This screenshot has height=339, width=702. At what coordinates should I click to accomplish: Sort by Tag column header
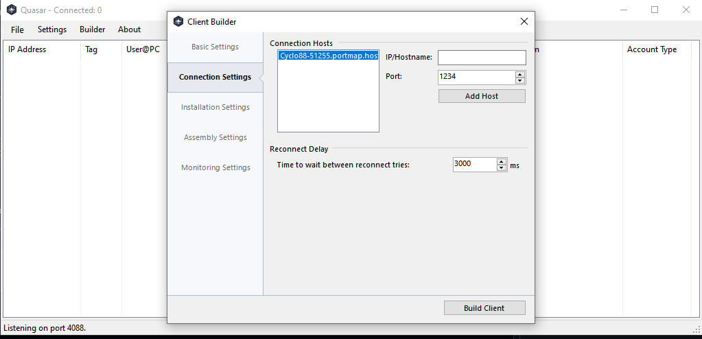pos(101,49)
